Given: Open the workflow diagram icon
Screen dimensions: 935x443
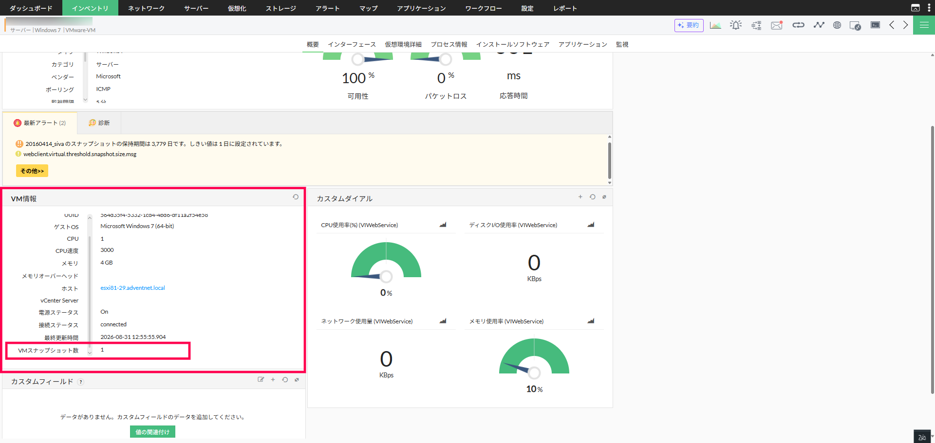Looking at the screenshot, I should coord(756,25).
